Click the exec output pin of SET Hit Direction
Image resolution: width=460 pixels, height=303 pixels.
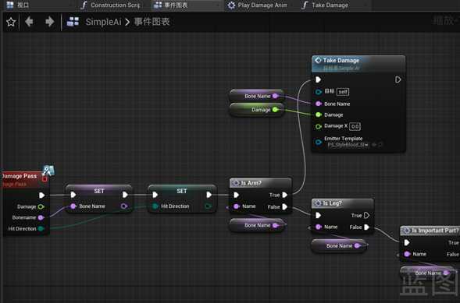pos(209,195)
